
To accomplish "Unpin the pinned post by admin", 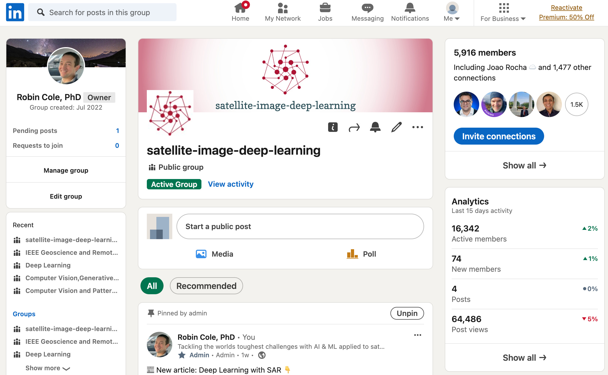I will tap(407, 313).
